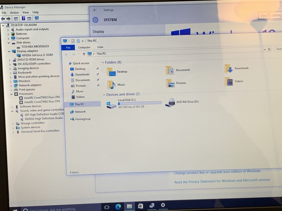282x211 pixels.
Task: Open the Desktop folder icon in This PC
Action: pos(111,72)
